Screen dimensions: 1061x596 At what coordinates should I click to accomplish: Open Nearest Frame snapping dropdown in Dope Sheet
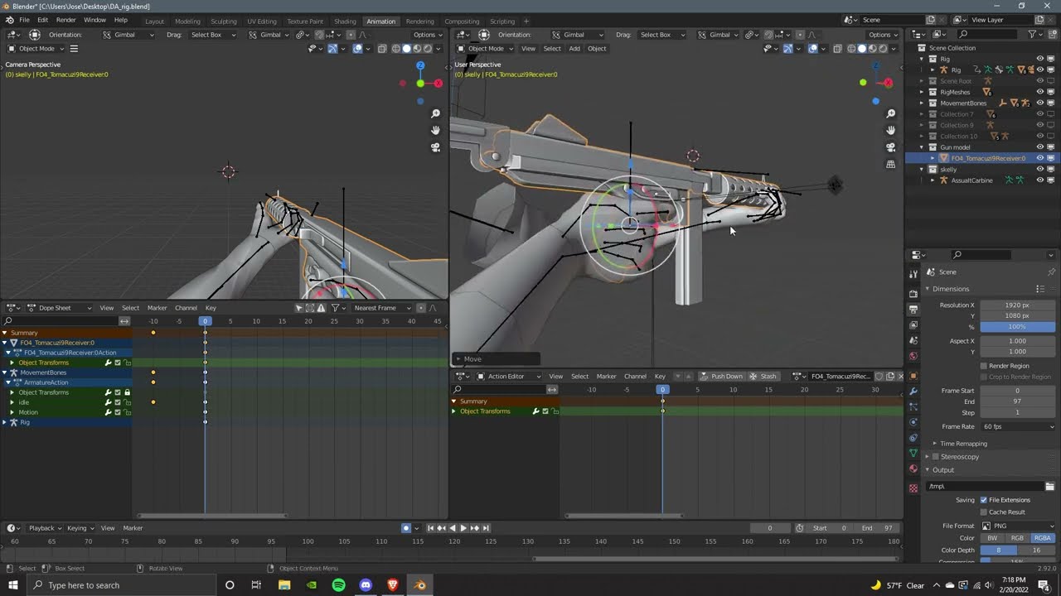(x=383, y=308)
